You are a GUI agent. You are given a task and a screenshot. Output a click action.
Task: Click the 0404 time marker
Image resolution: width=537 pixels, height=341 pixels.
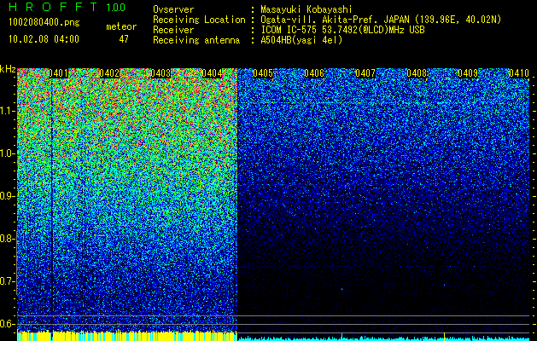pyautogui.click(x=212, y=73)
